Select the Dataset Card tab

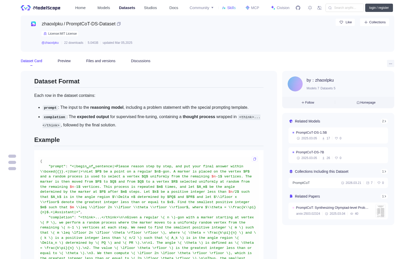click(x=31, y=61)
